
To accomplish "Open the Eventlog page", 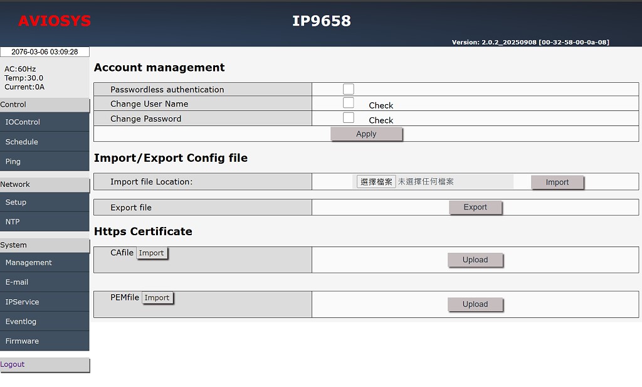I will click(x=45, y=321).
